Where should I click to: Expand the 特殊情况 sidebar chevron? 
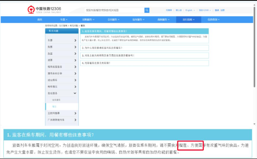[x=75, y=87]
